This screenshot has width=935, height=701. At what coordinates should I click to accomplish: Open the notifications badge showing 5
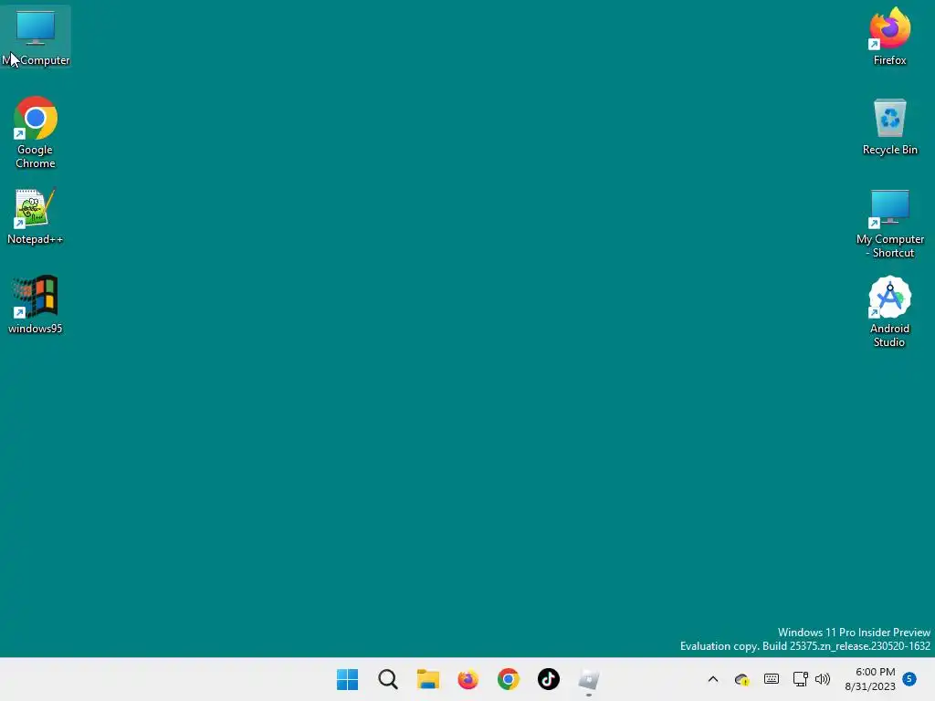coord(909,679)
